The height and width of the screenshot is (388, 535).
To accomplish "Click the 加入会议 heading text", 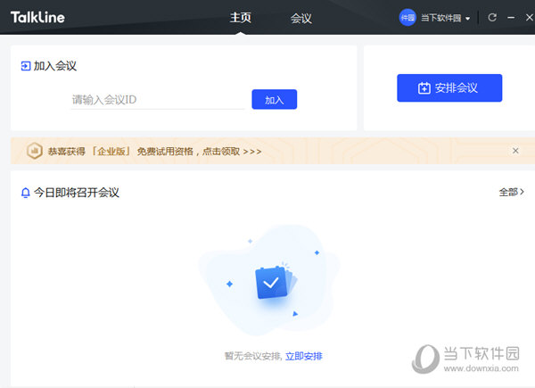I will point(55,66).
